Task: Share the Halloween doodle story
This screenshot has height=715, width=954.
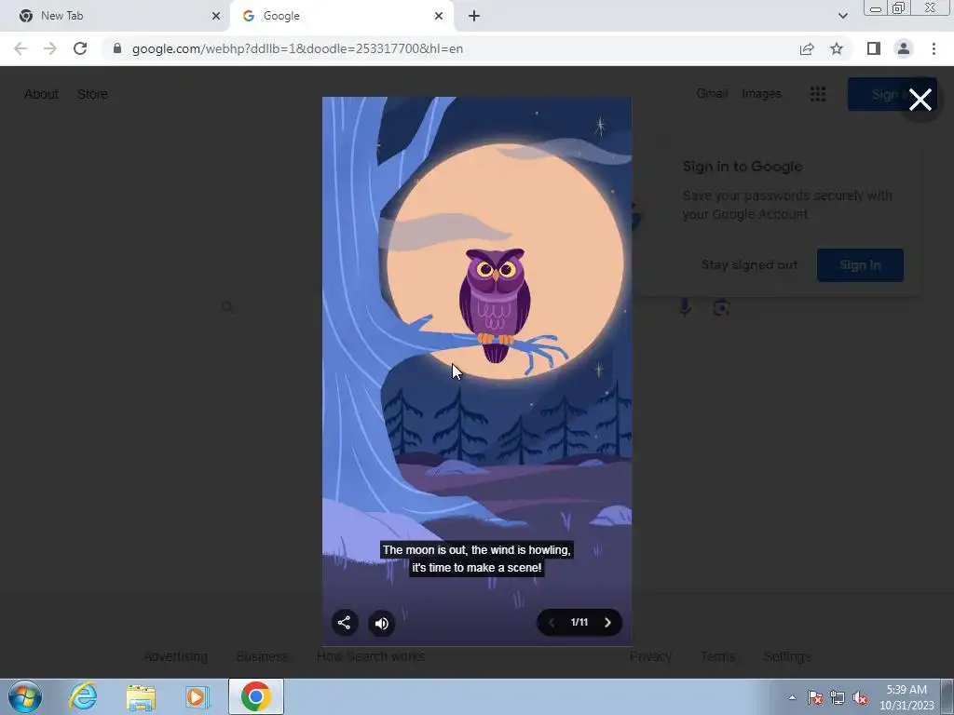Action: coord(345,623)
